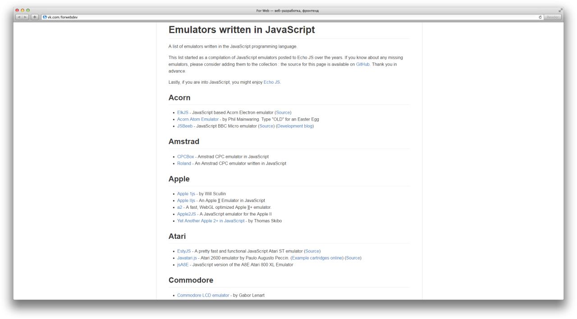
Task: Click the Safari forward navigation arrow
Action: [26, 17]
